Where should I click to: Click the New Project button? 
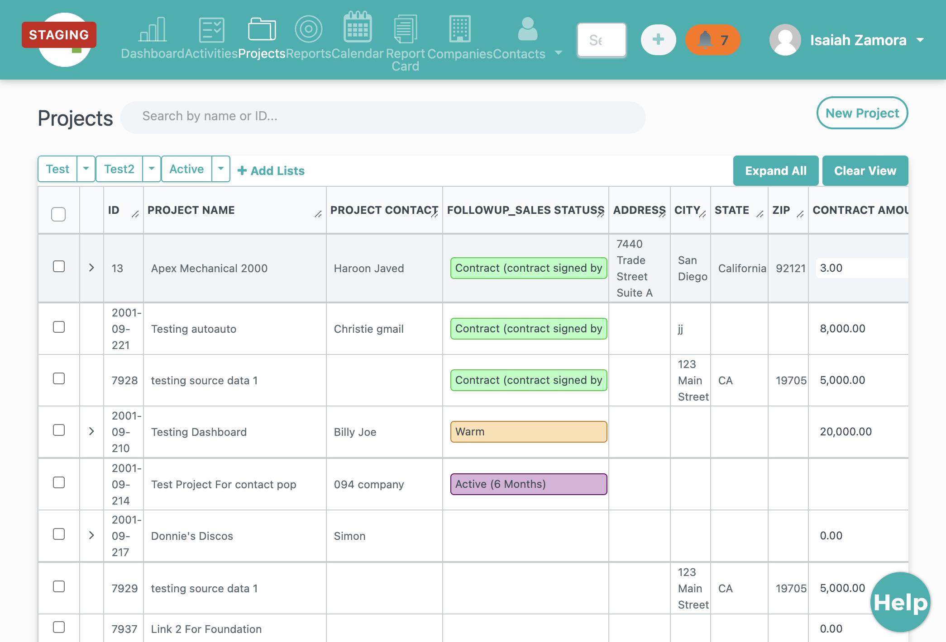862,113
